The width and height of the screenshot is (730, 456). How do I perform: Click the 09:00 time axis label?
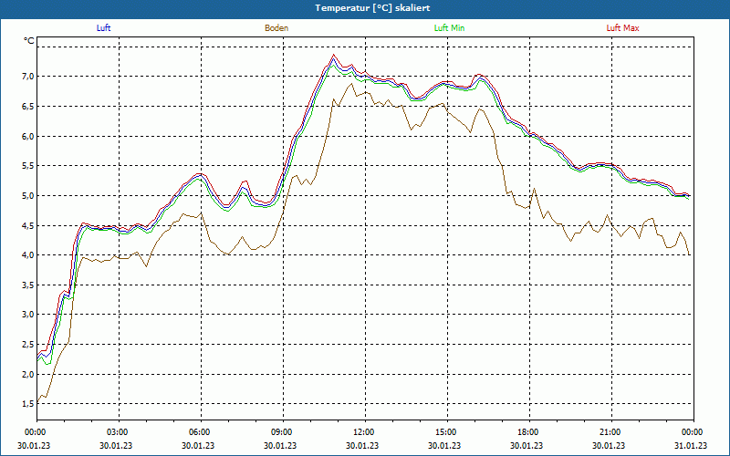281,432
